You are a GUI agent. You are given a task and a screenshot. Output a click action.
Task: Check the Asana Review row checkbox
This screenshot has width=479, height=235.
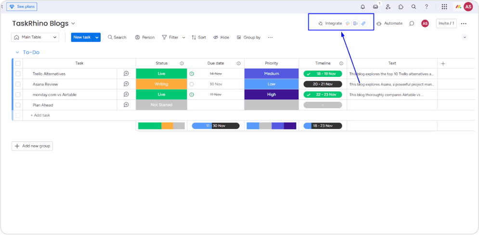(18, 84)
